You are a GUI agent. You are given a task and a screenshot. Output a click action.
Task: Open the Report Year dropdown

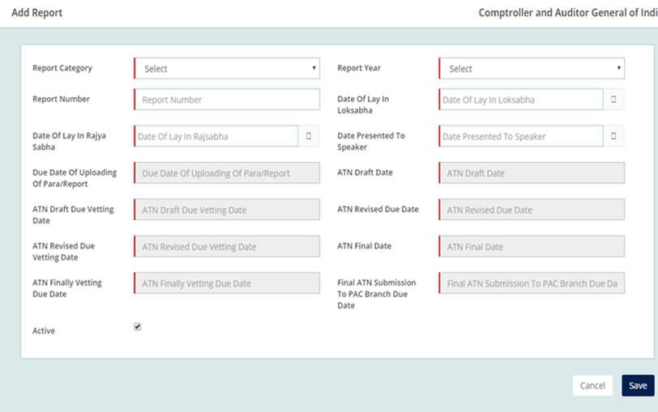point(532,68)
